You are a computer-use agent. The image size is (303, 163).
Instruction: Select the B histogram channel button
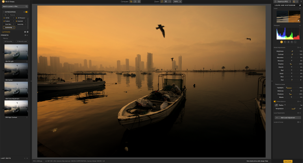click(292, 42)
